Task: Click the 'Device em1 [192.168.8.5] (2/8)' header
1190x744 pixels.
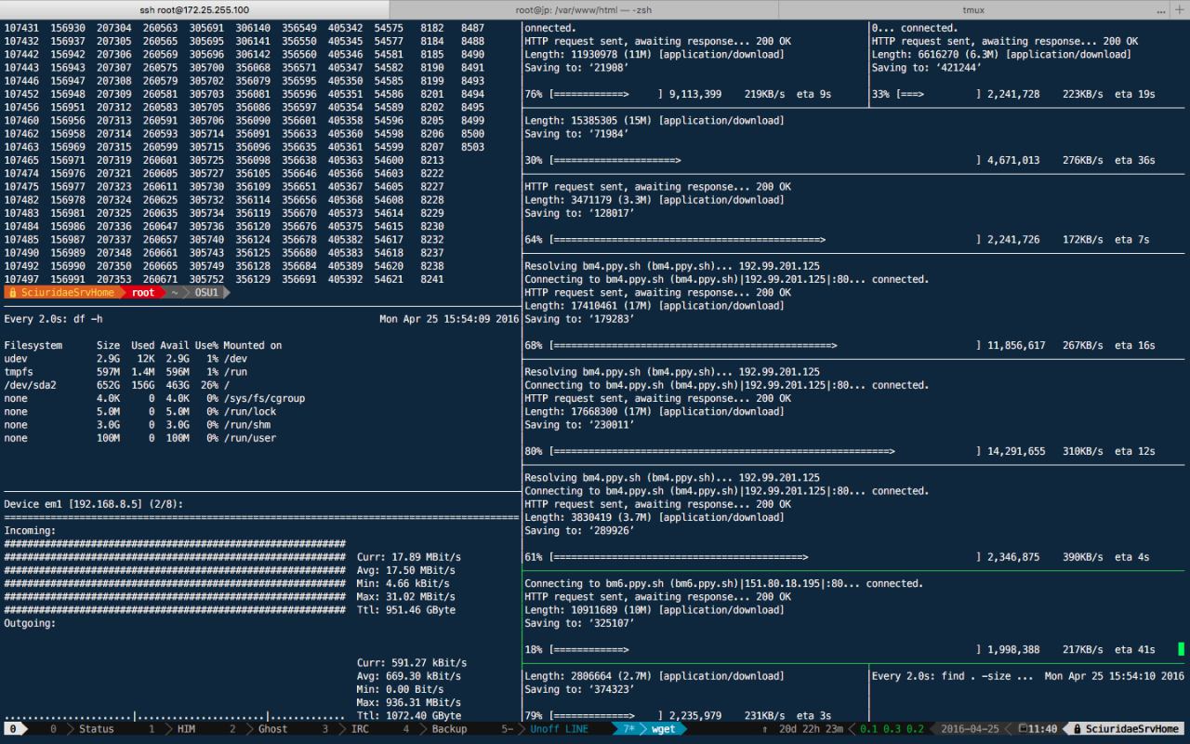Action: (93, 504)
